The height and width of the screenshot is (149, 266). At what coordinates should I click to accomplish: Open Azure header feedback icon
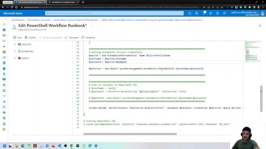224,13
